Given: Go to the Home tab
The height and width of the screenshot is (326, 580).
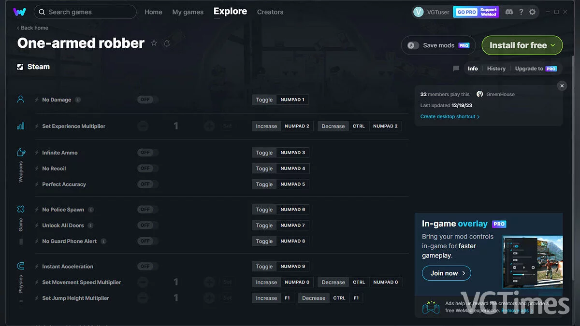Looking at the screenshot, I should (x=153, y=12).
